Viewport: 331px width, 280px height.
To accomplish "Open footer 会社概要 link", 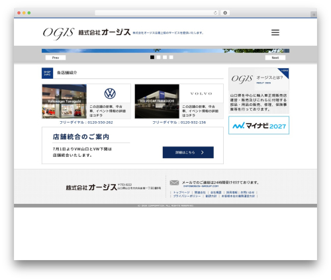I will (216, 193).
